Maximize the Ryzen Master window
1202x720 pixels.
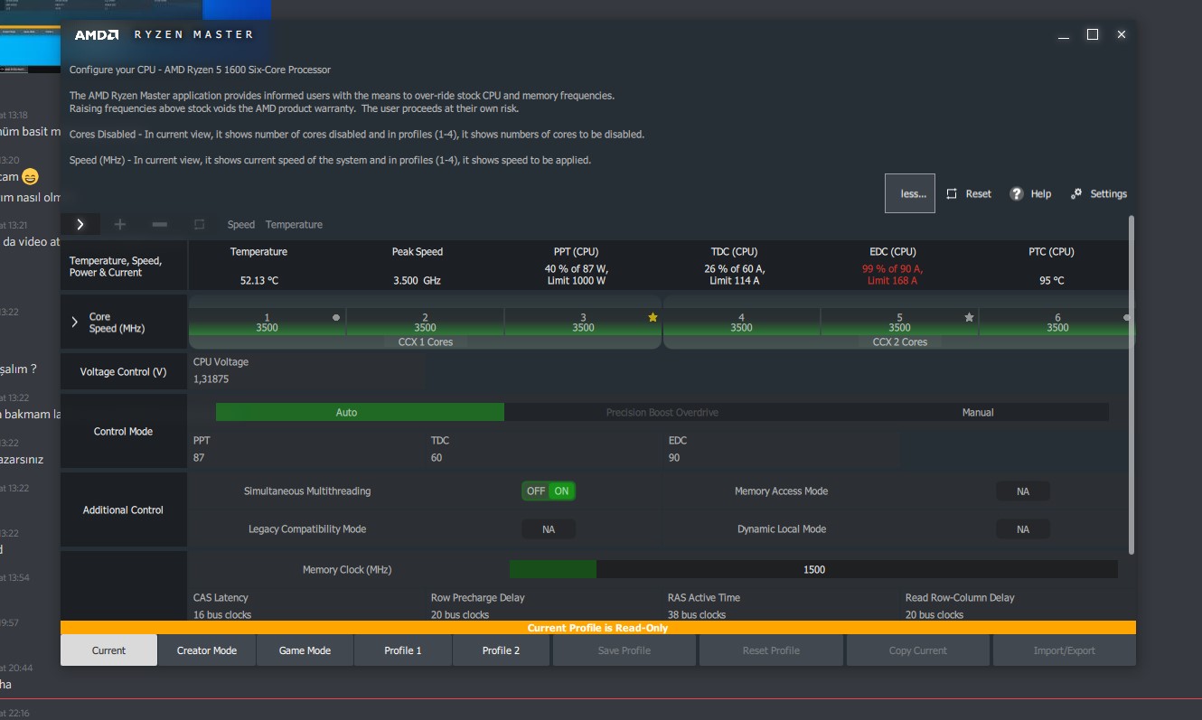pos(1093,34)
